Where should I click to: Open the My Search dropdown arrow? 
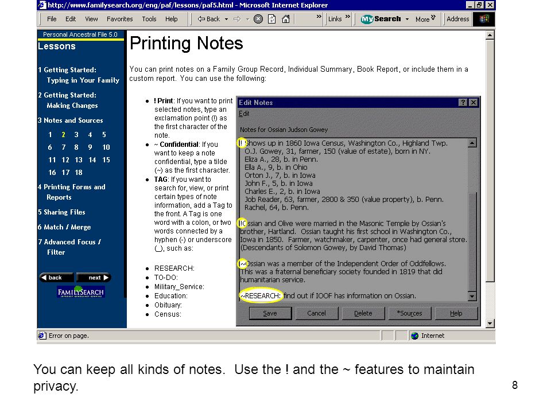coord(407,20)
